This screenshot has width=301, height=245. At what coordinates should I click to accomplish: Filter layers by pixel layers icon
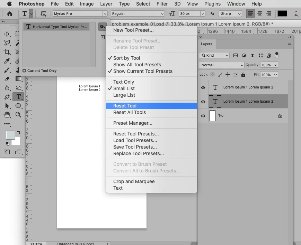pyautogui.click(x=235, y=56)
